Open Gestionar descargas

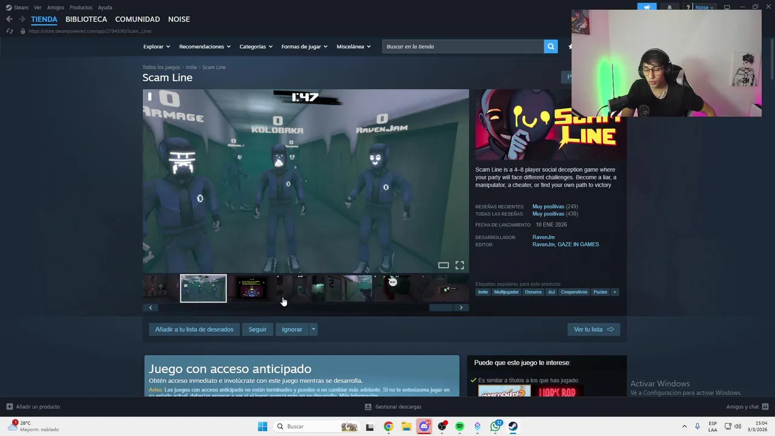click(x=393, y=407)
